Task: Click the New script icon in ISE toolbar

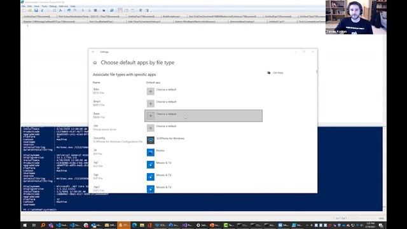Action: [x=24, y=10]
